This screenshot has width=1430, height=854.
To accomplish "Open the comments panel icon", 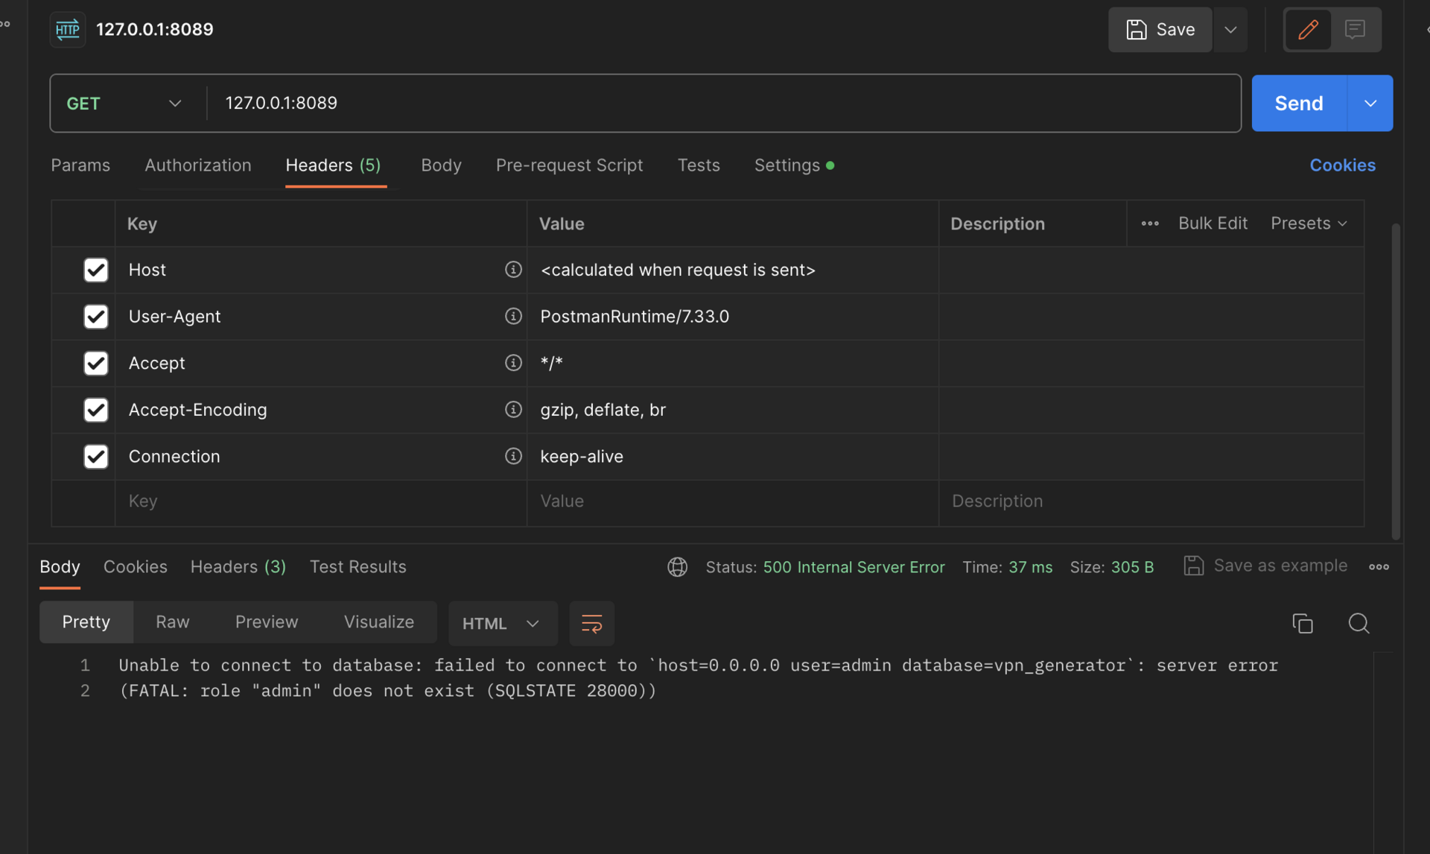I will pos(1355,29).
